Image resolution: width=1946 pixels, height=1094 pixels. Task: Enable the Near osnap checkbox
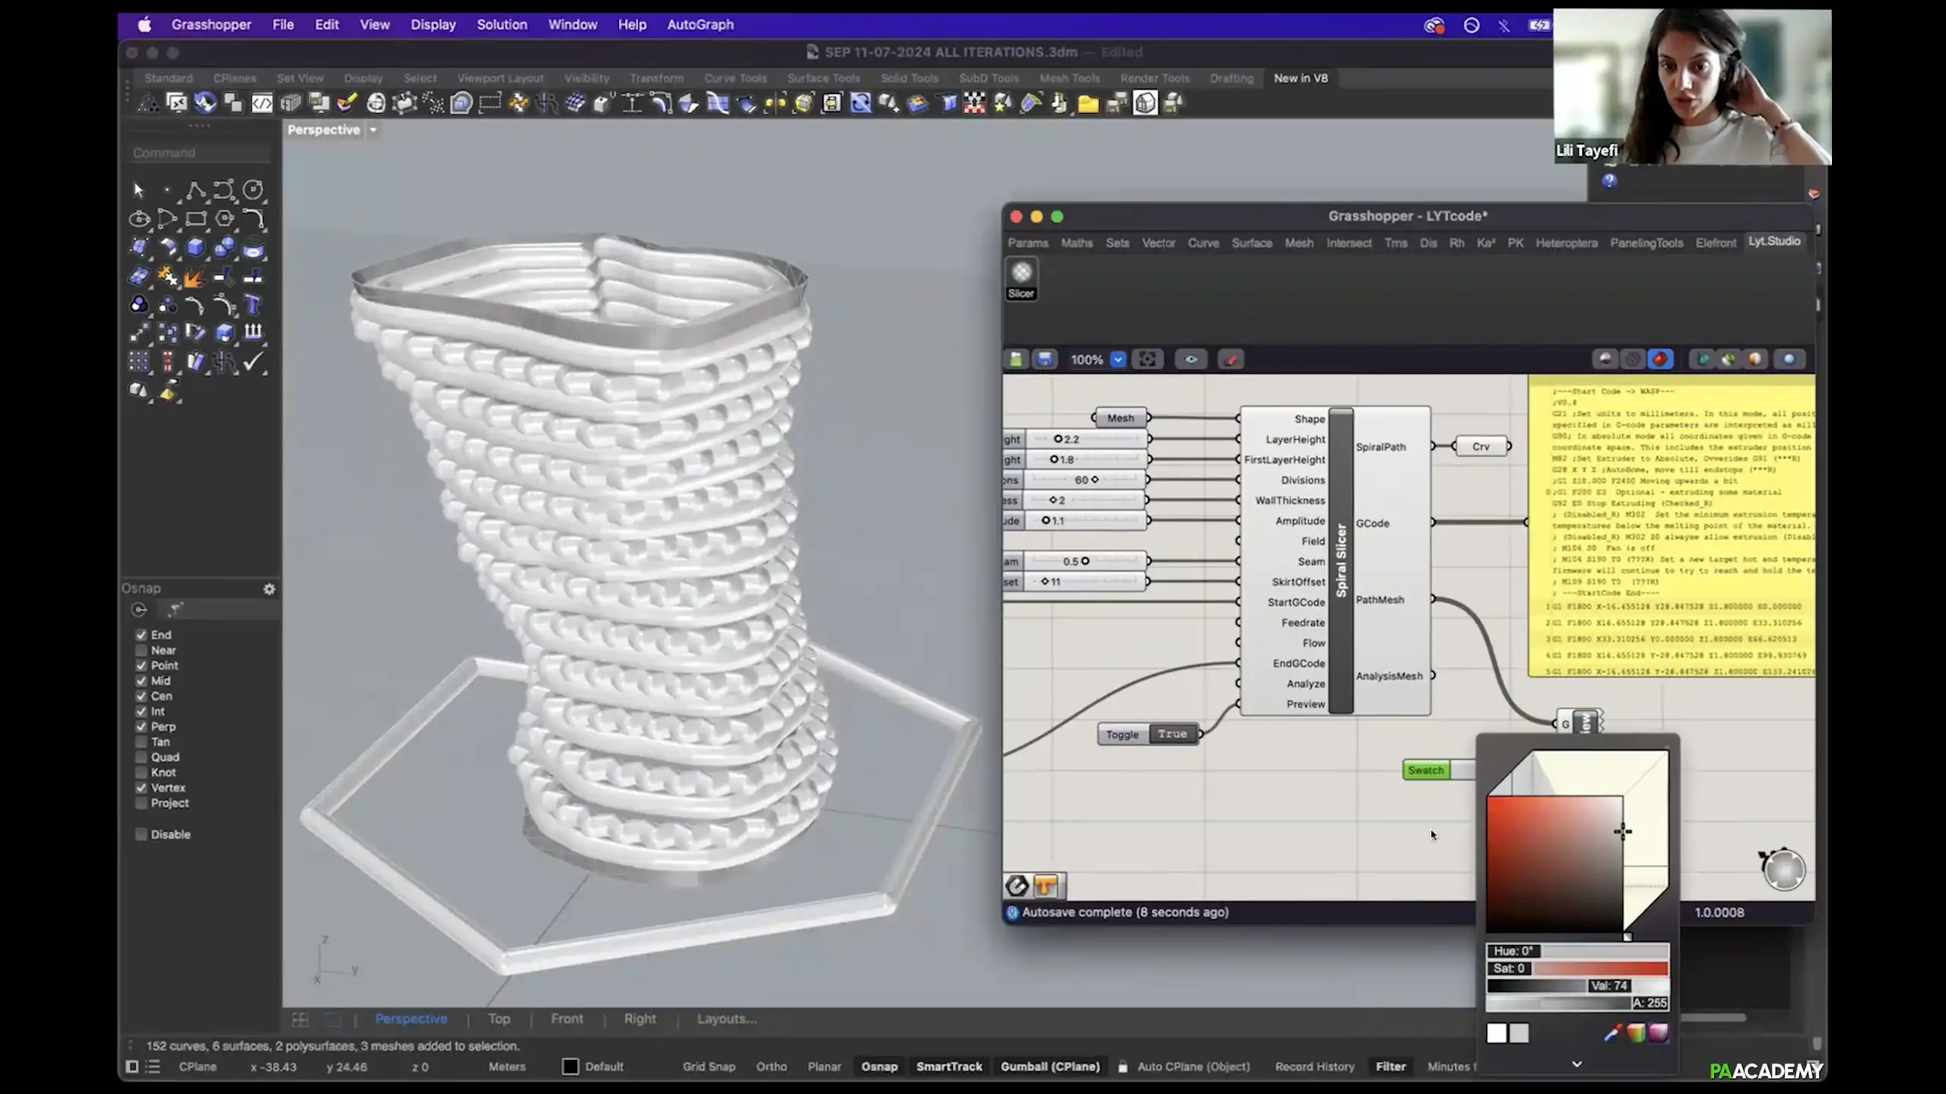141,651
